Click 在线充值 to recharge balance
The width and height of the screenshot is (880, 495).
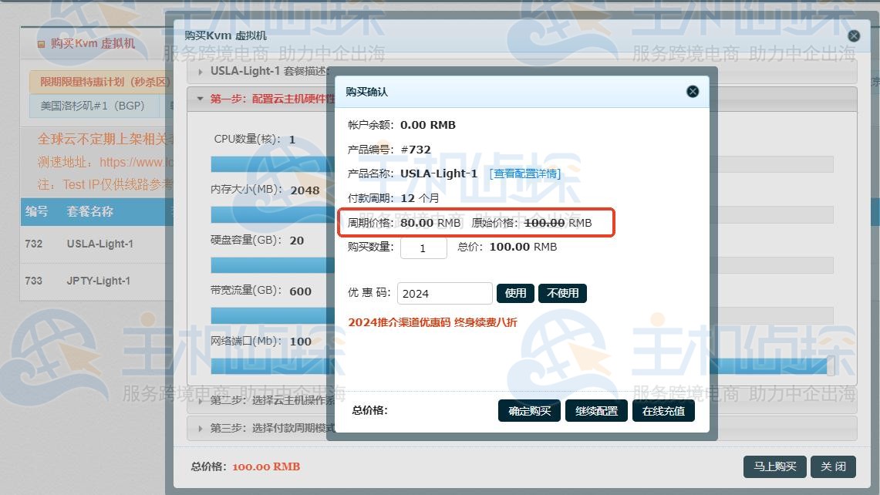pyautogui.click(x=663, y=410)
